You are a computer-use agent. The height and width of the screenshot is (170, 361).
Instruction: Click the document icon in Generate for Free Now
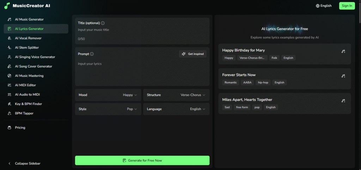click(124, 160)
